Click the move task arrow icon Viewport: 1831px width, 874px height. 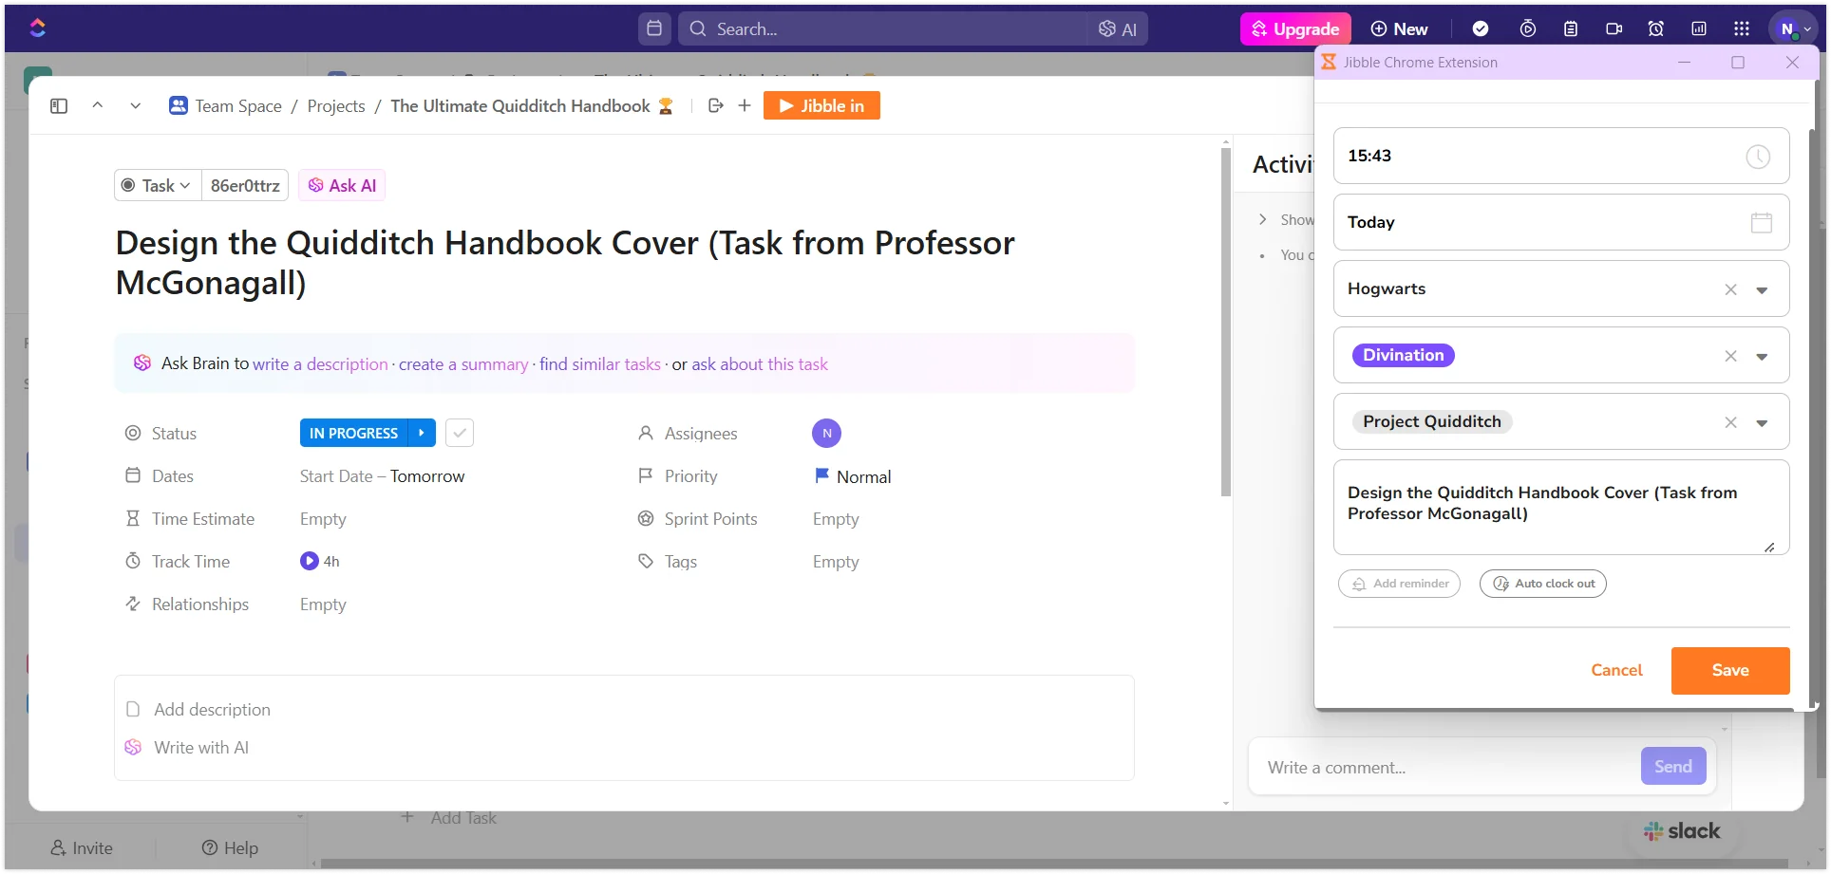pos(716,105)
